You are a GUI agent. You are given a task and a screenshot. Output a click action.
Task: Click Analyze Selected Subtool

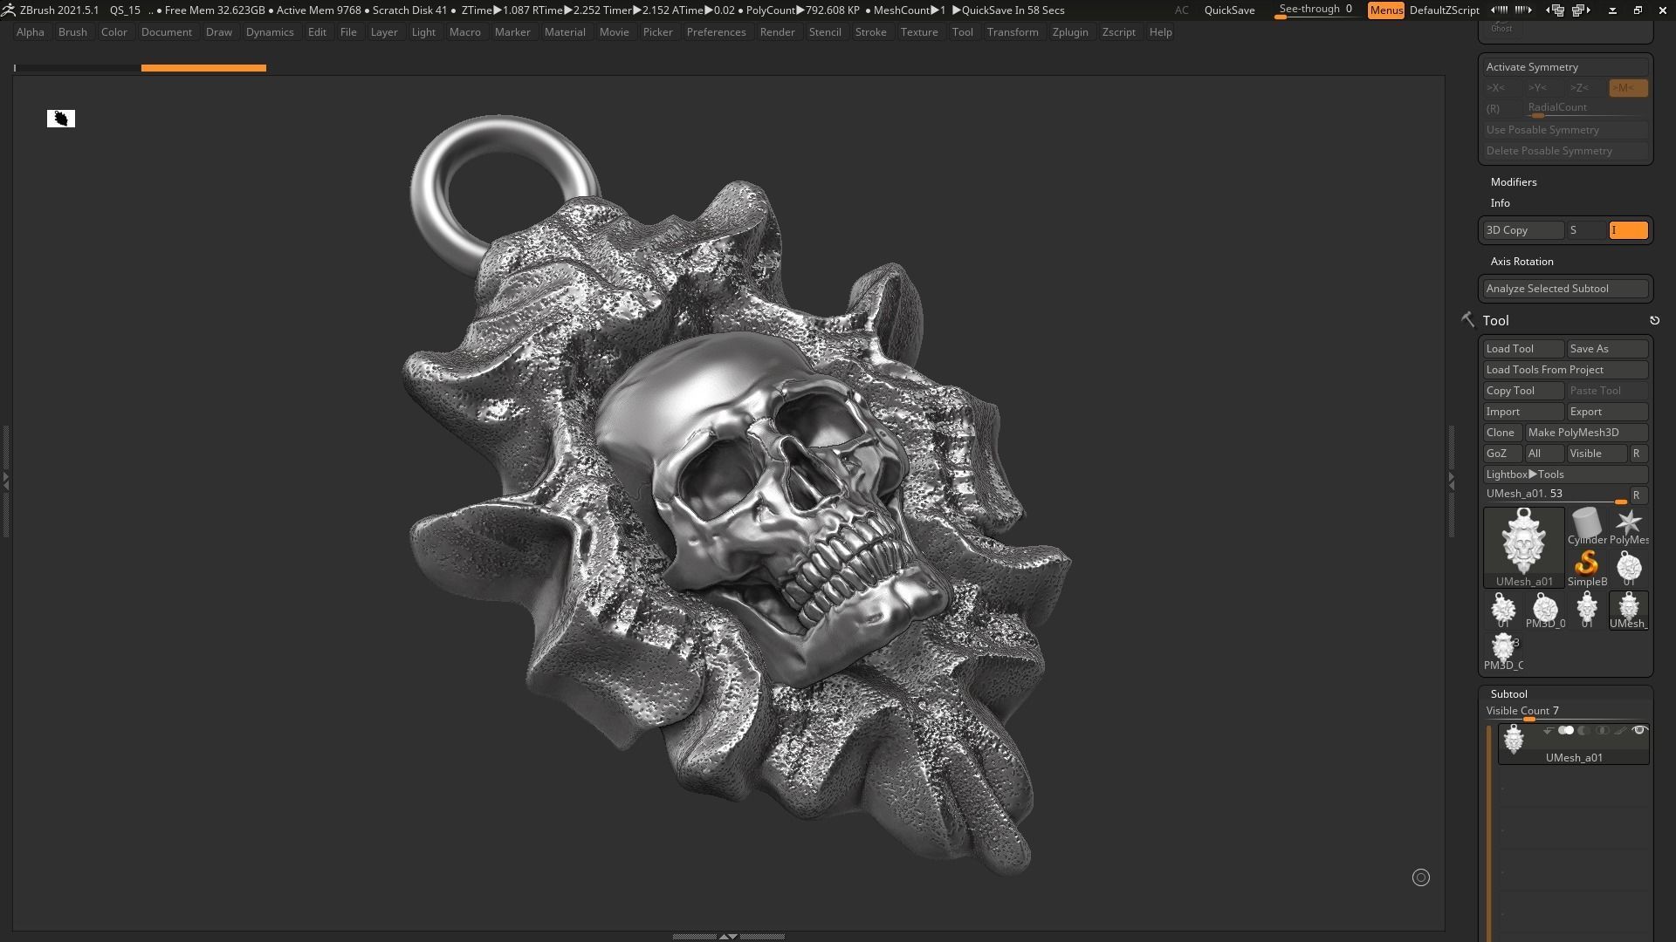pyautogui.click(x=1565, y=289)
